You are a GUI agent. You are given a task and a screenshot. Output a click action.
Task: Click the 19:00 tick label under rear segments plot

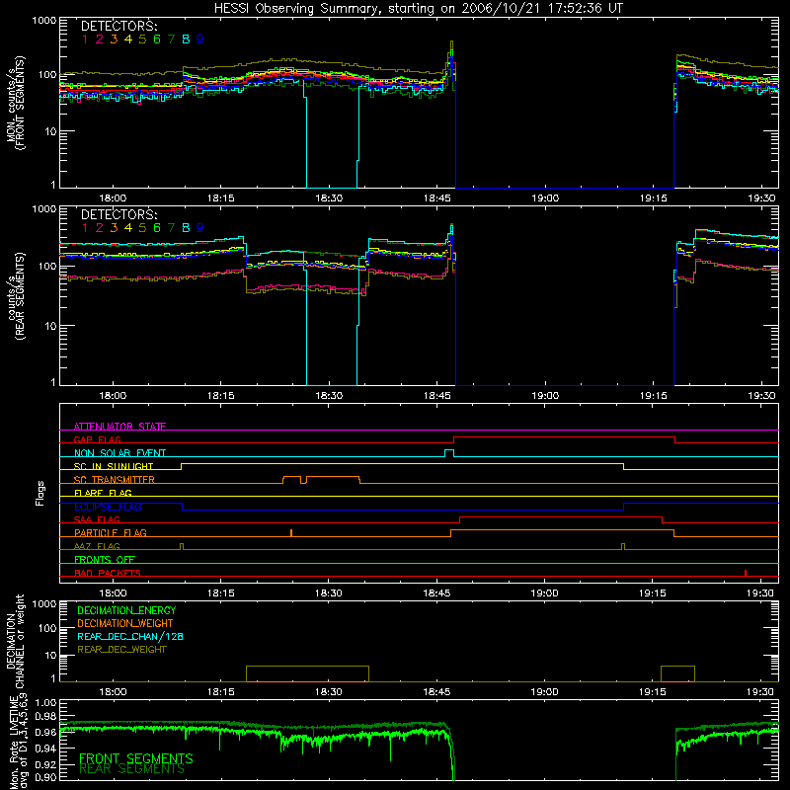click(x=545, y=396)
